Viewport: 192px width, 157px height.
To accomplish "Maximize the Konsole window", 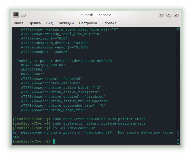I will (x=169, y=15).
